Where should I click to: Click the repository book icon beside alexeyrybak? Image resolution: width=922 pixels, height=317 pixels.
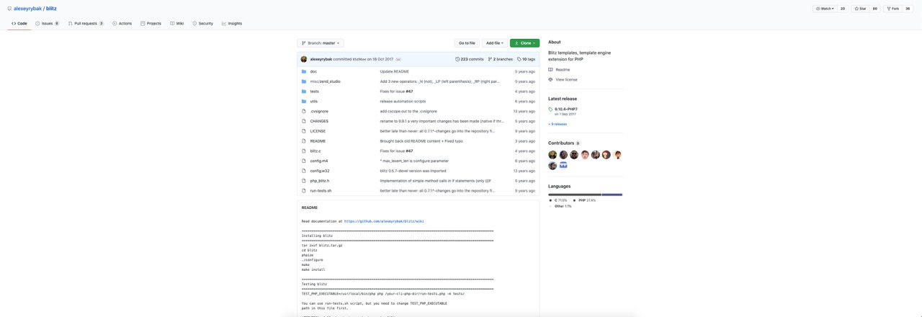click(9, 8)
